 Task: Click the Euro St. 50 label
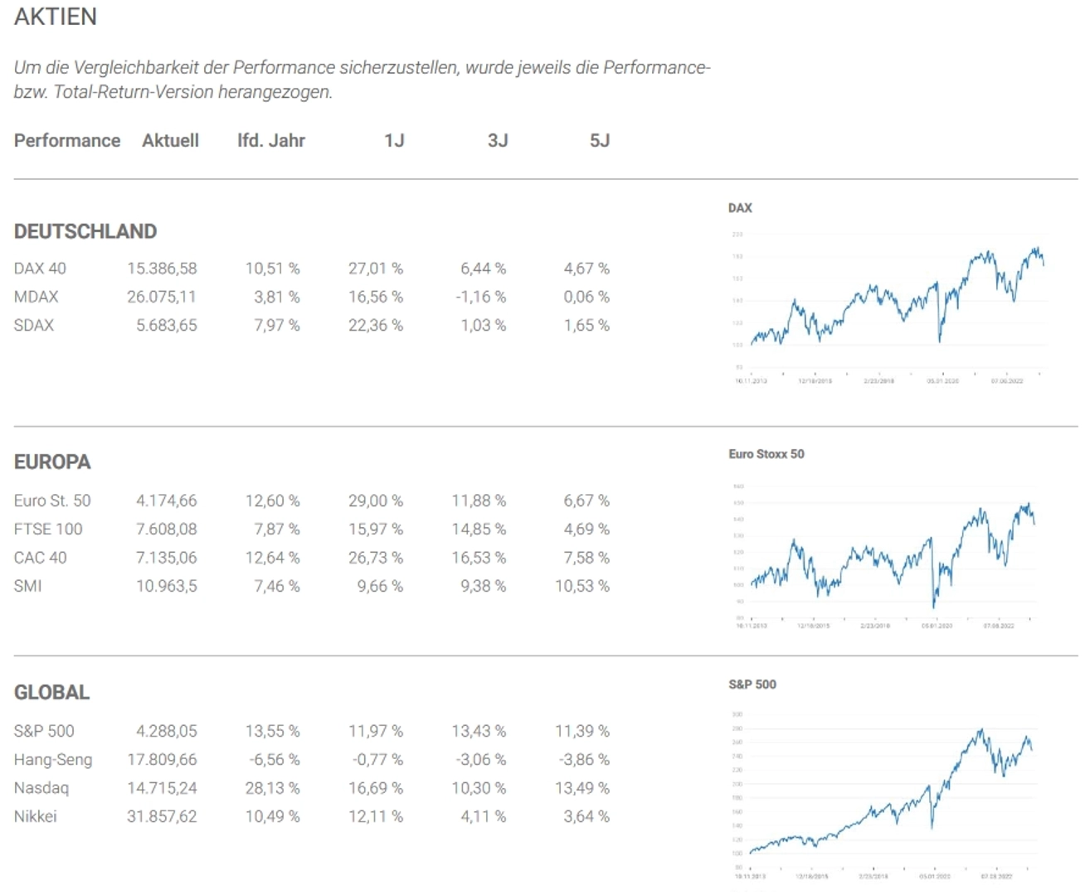[x=52, y=501]
